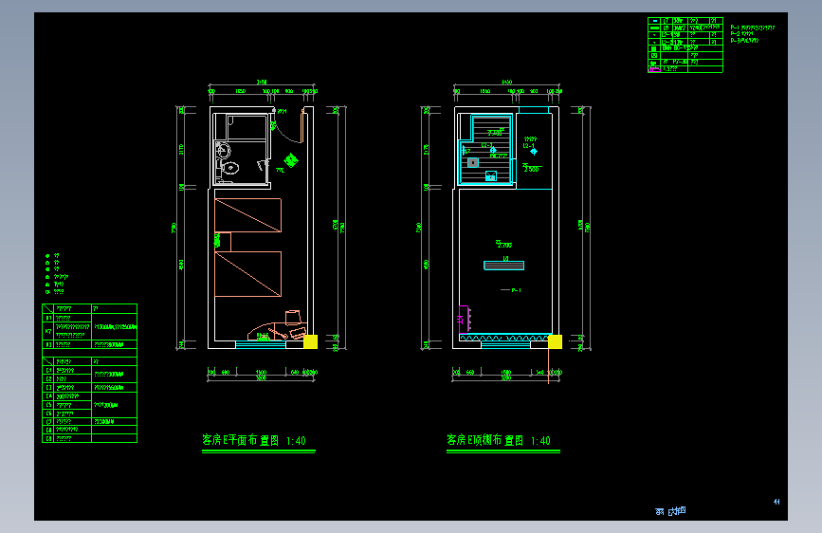The width and height of the screenshot is (822, 533).
Task: Click the cyan diamond light in the entry ceiling
Action: 534,152
